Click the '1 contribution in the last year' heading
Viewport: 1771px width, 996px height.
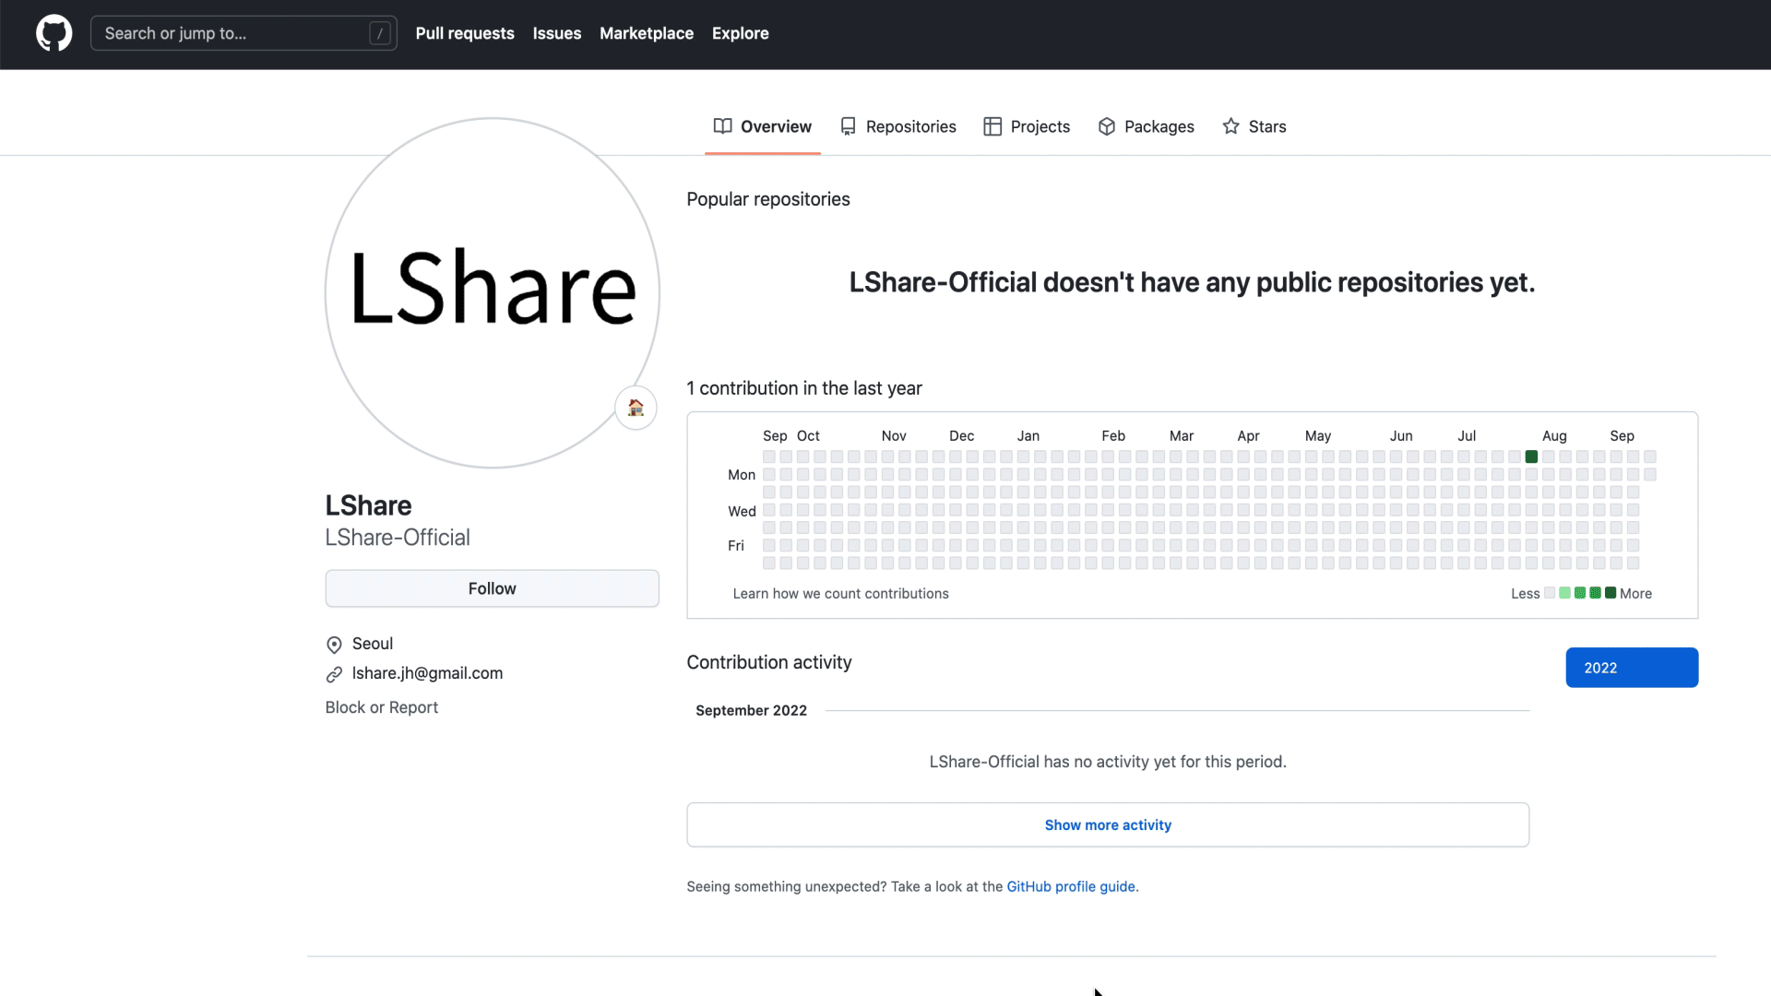tap(804, 388)
